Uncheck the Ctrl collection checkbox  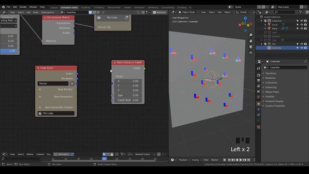(265, 44)
